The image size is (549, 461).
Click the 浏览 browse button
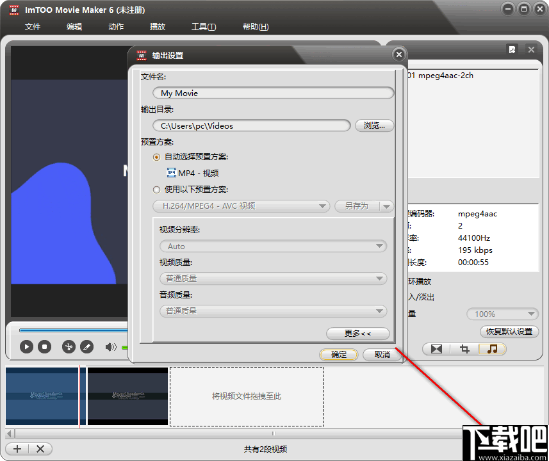pos(374,125)
